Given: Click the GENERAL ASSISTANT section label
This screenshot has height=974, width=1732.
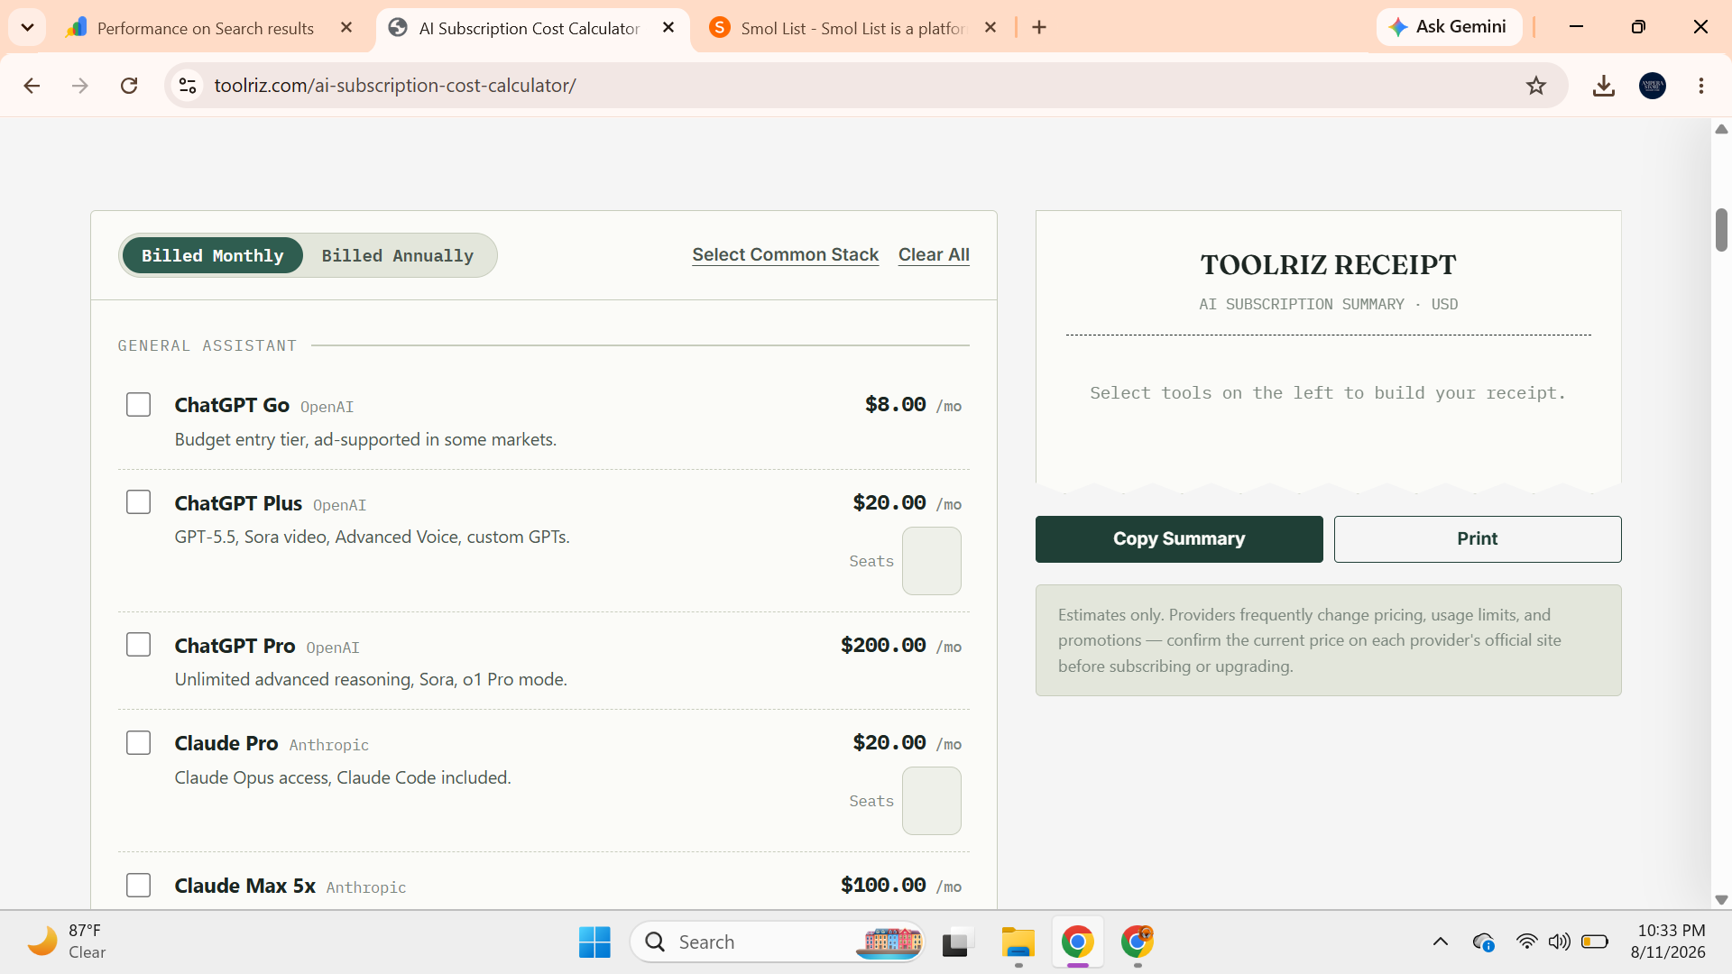Looking at the screenshot, I should [x=207, y=345].
